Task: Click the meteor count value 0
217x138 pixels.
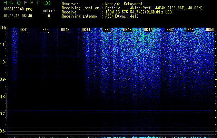Action: click(49, 16)
